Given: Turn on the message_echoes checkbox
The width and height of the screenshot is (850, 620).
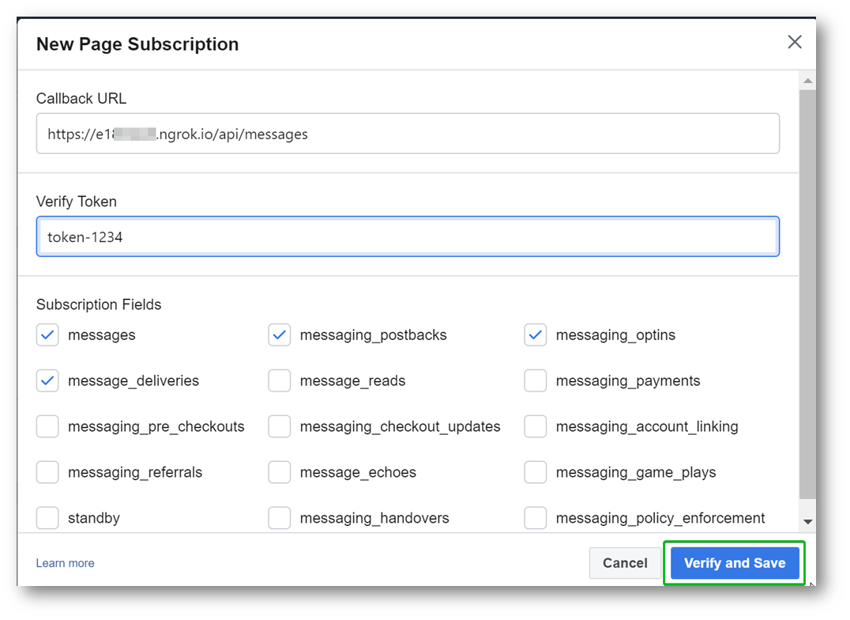Looking at the screenshot, I should pyautogui.click(x=280, y=473).
